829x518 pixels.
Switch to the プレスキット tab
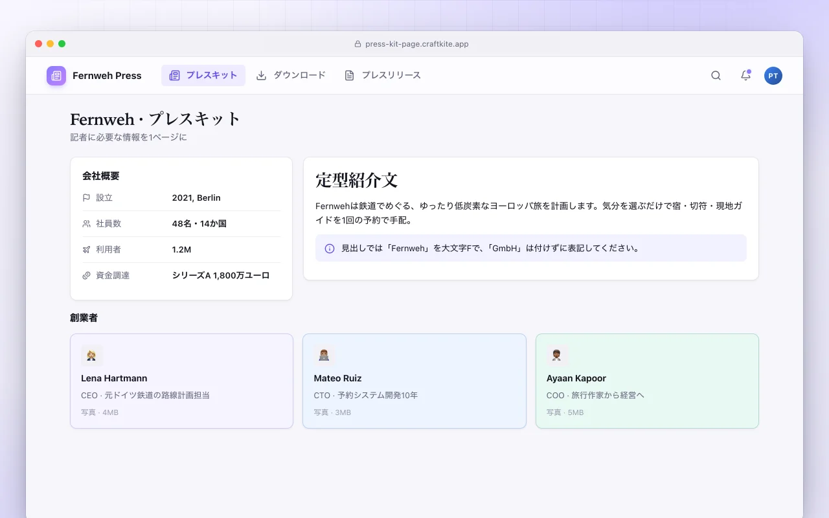click(203, 76)
